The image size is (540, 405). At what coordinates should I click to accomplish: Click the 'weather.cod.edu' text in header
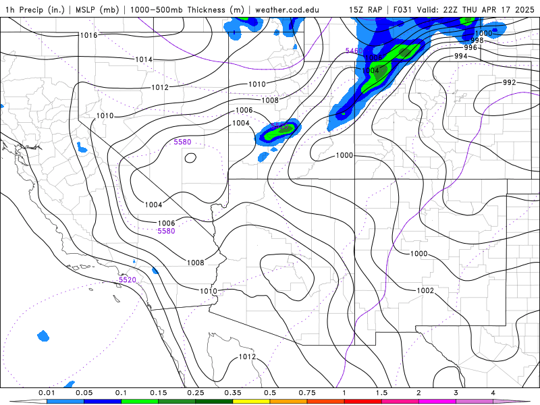[x=287, y=9]
